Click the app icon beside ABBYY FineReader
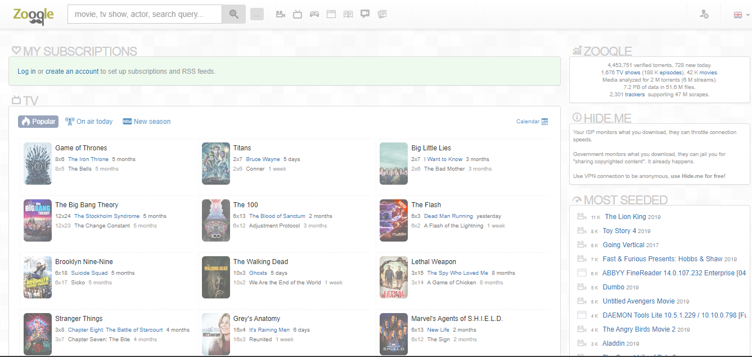The height and width of the screenshot is (357, 752). [582, 273]
